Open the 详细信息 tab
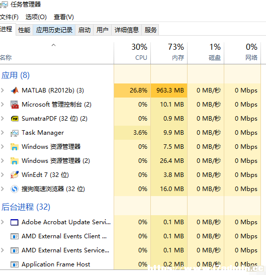The image size is (266, 275). [127, 30]
